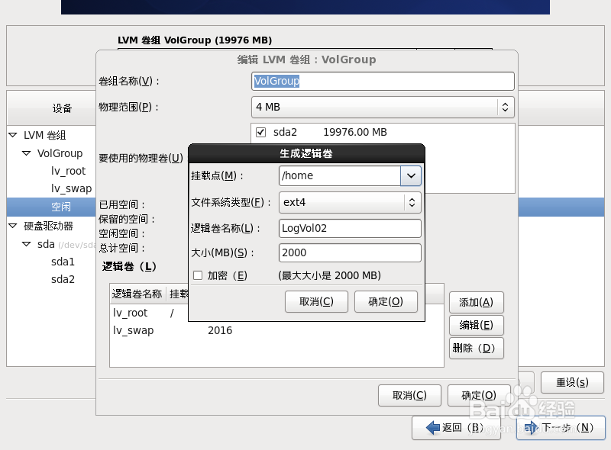Click 取消 in the 生成逻辑卷 dialog
The height and width of the screenshot is (450, 611).
coord(316,301)
